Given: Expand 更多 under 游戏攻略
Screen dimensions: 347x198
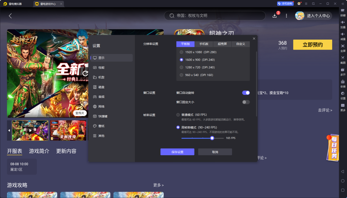Looking at the screenshot, I should (x=158, y=185).
